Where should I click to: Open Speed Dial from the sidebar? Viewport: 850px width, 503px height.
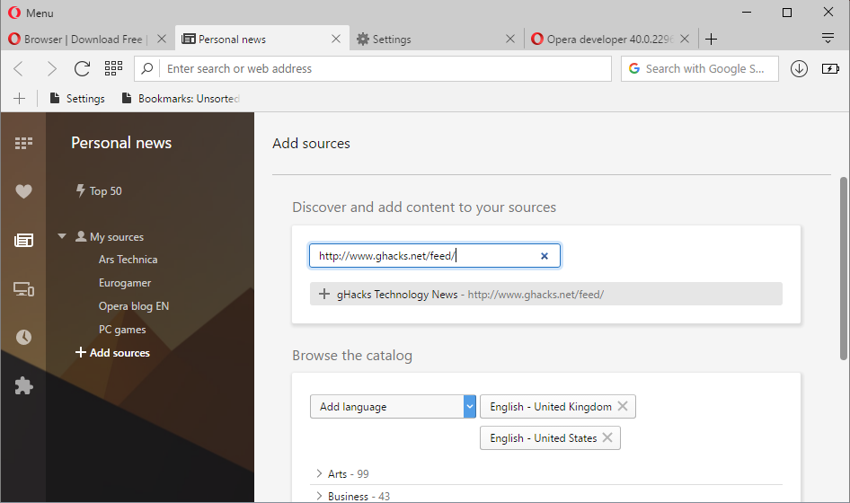pos(23,143)
